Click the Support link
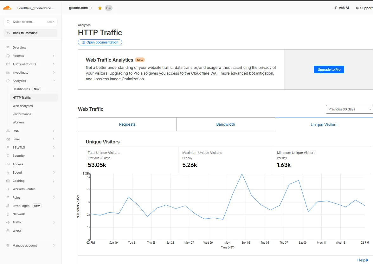The width and height of the screenshot is (373, 264). coord(364,8)
